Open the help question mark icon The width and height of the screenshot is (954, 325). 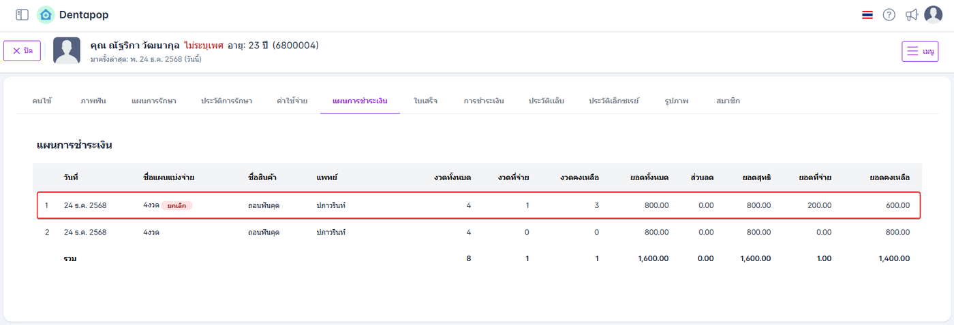[x=889, y=15]
